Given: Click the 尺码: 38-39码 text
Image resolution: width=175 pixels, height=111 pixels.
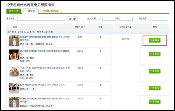Looking at the screenshot, I should coord(27,78).
